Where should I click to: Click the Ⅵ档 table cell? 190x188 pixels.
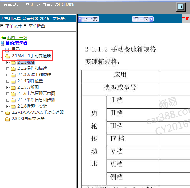133,166
